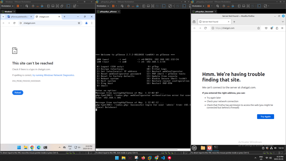This screenshot has width=286, height=161.
Task: Reload the page in Chrome's toolbar
Action: pyautogui.click(x=14, y=23)
